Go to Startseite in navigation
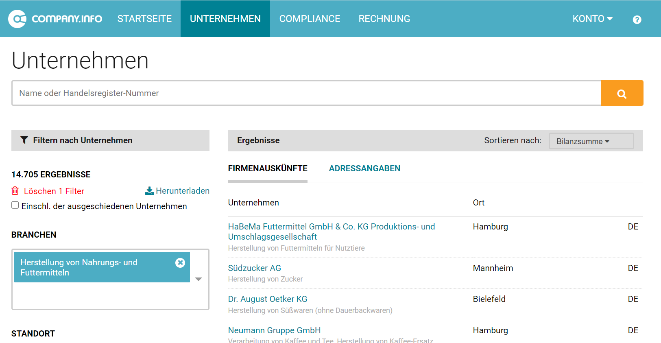 coord(144,19)
